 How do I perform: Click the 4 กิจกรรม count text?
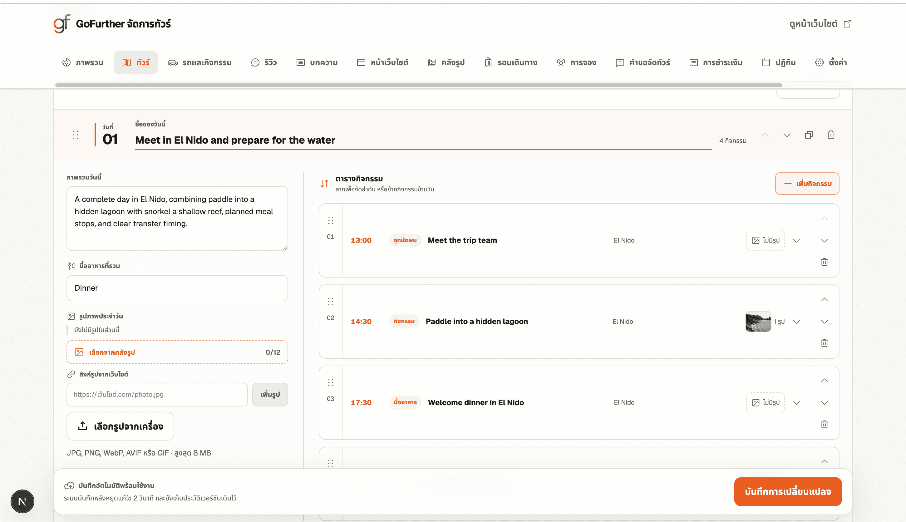[733, 141]
